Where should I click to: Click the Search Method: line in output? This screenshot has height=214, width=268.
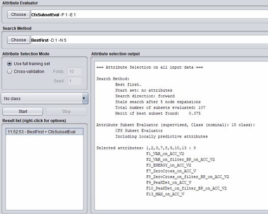click(113, 79)
